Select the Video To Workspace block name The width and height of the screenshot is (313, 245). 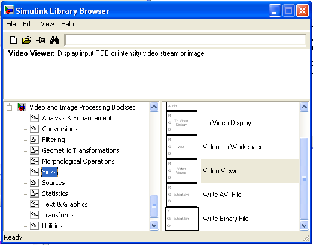pos(233,147)
